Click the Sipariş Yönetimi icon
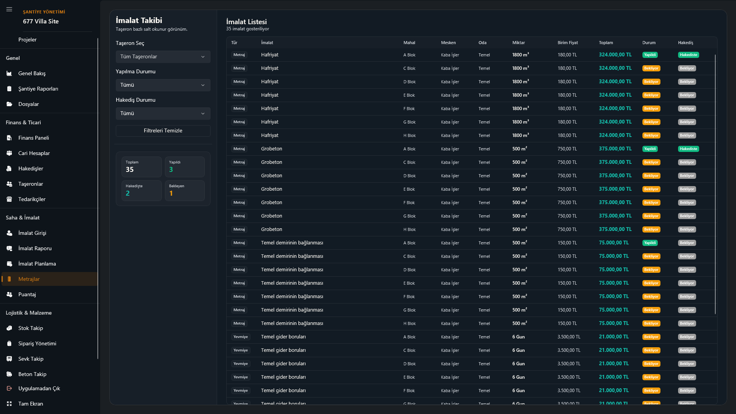Screen dimensions: 736x414 click(x=9, y=343)
